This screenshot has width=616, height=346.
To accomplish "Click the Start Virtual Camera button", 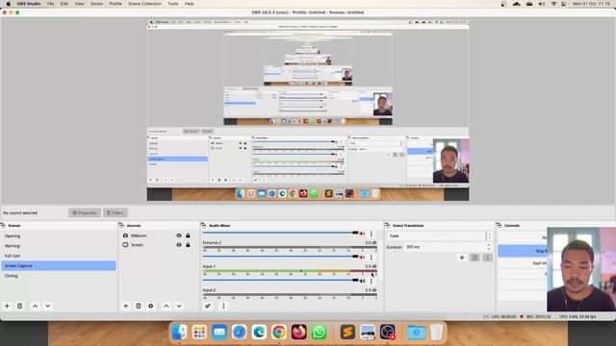I will (523, 263).
